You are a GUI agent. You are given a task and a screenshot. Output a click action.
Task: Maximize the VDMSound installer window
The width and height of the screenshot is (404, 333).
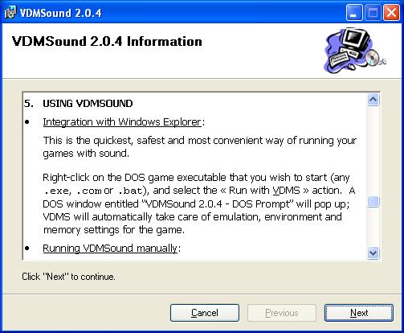[x=373, y=13]
